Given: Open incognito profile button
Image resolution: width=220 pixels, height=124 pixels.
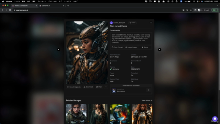Looking at the screenshot, I should point(203,10).
